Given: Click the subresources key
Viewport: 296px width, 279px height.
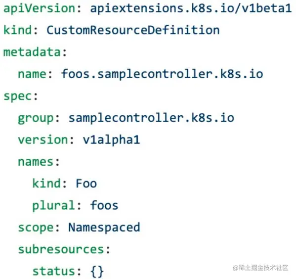Looking at the screenshot, I should [61, 249].
